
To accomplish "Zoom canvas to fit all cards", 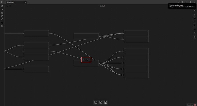I will point(194,22).
